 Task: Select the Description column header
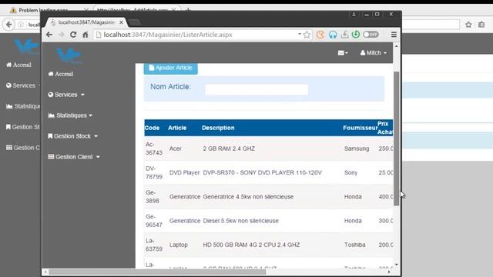coord(218,128)
